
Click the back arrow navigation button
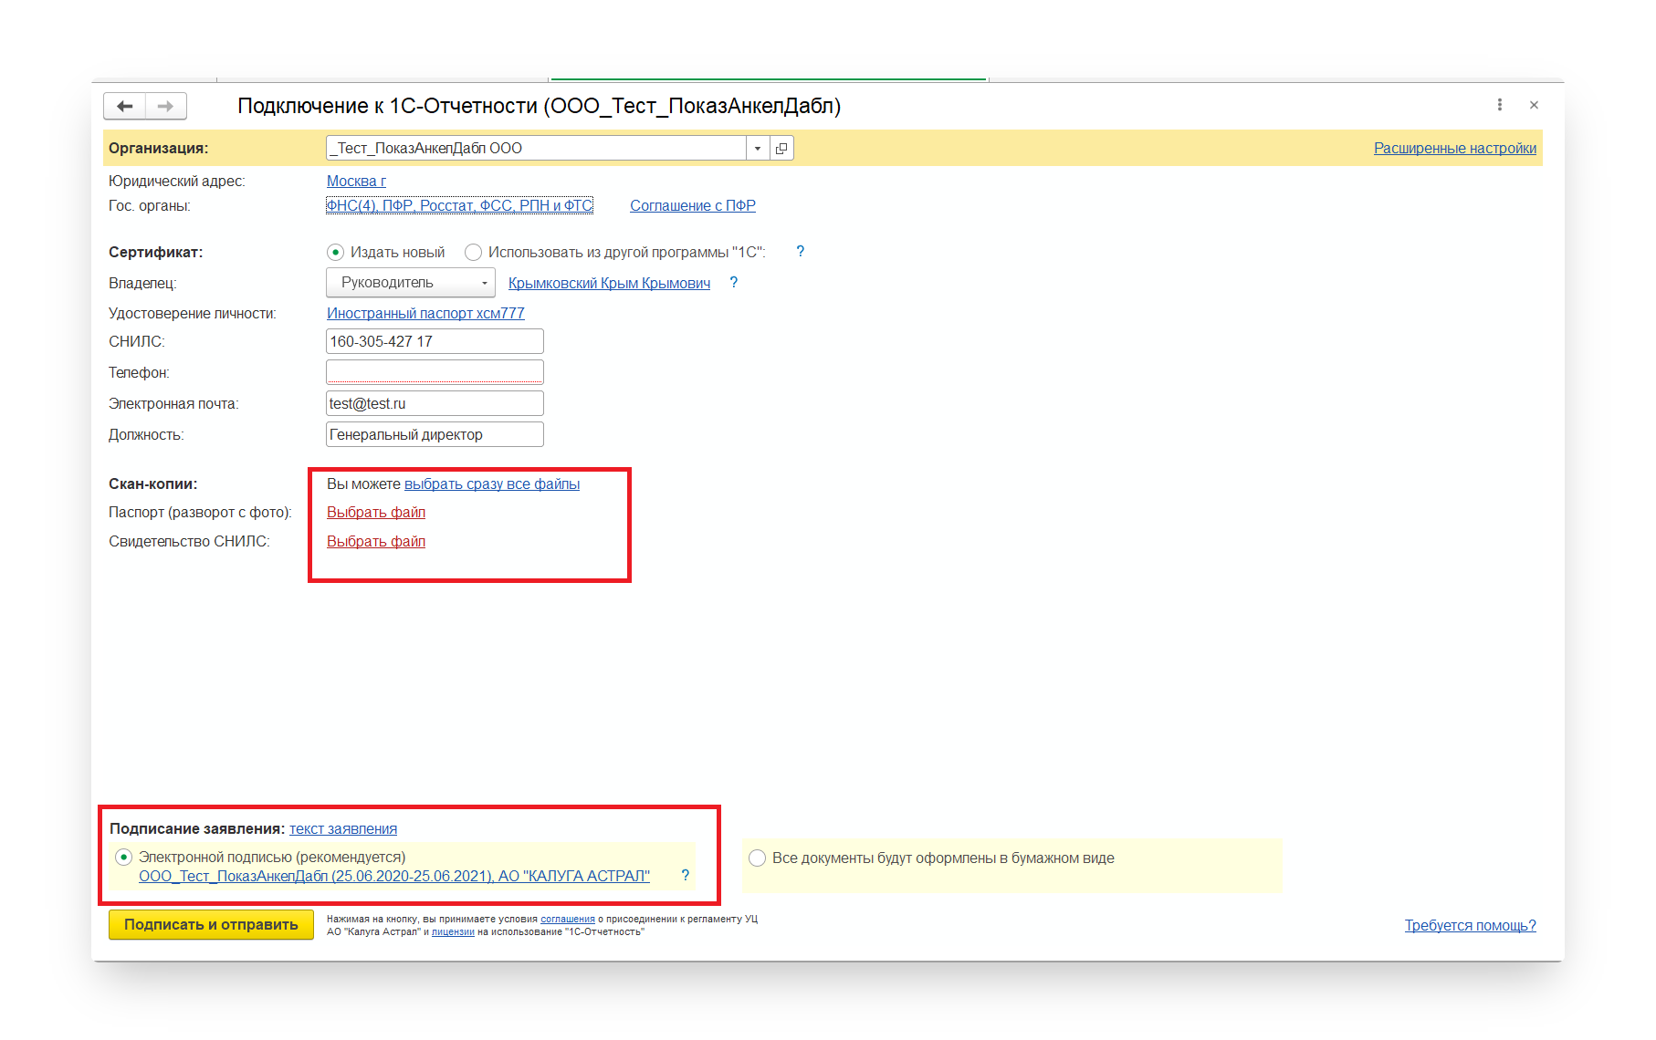coord(125,107)
